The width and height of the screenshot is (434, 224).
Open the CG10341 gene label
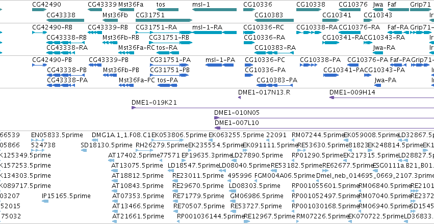point(337,15)
